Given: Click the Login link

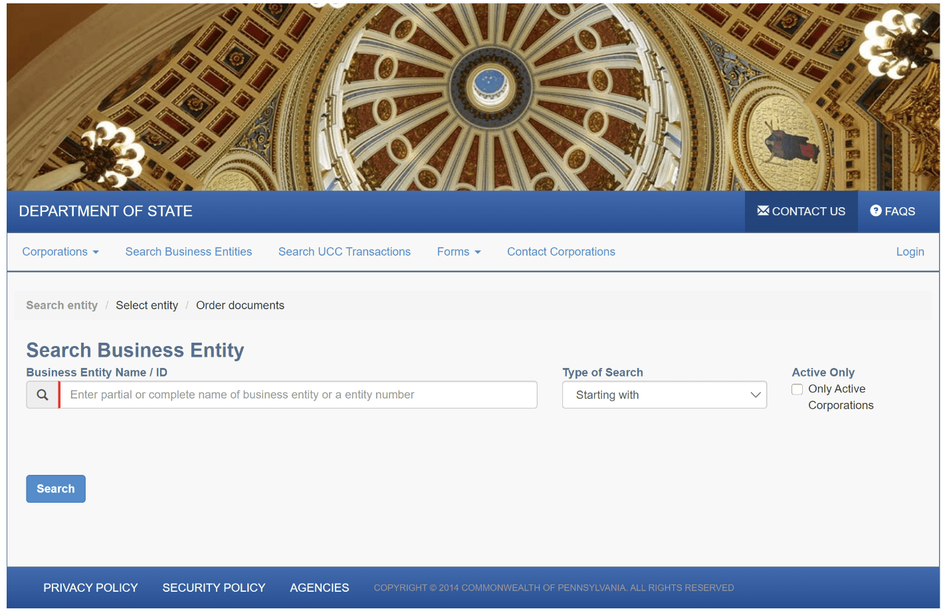Looking at the screenshot, I should click(x=910, y=252).
